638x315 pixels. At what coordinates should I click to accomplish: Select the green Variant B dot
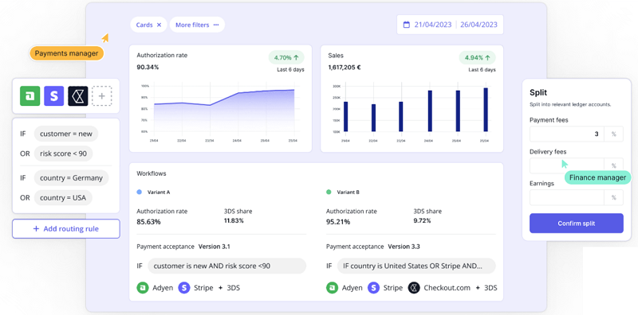click(x=329, y=192)
